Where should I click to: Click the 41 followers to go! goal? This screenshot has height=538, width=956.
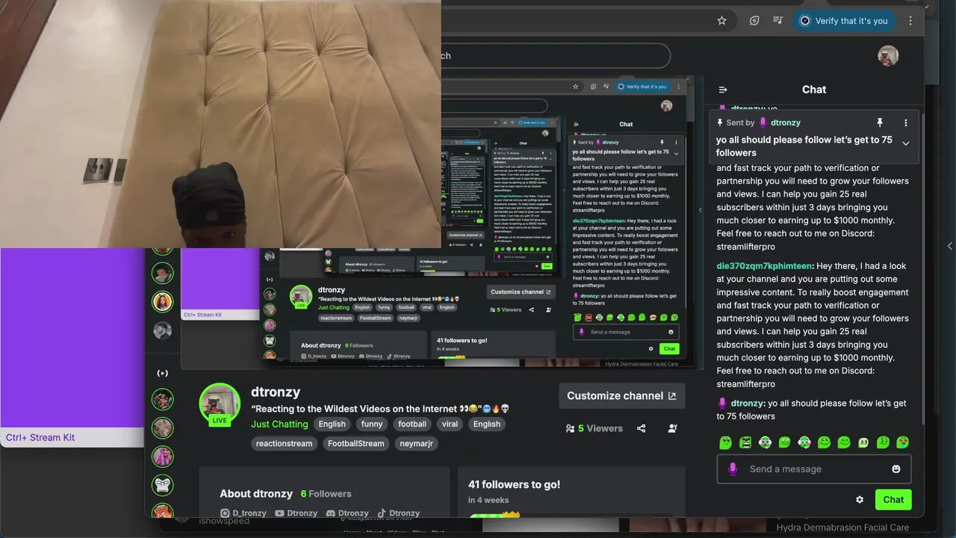click(x=514, y=485)
